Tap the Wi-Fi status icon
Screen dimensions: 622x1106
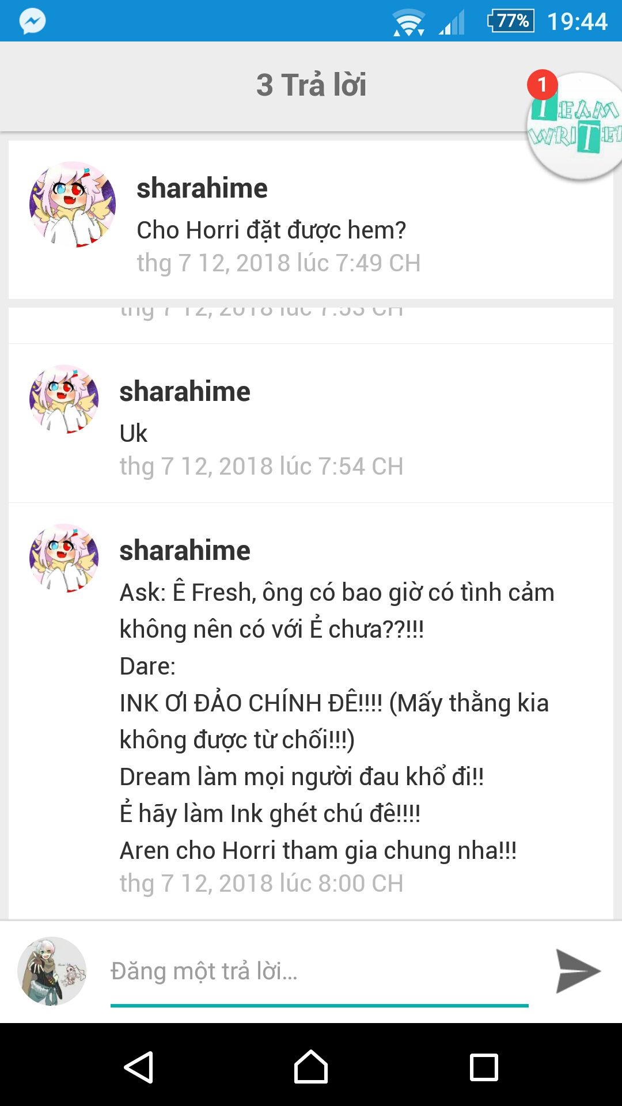pos(408,22)
